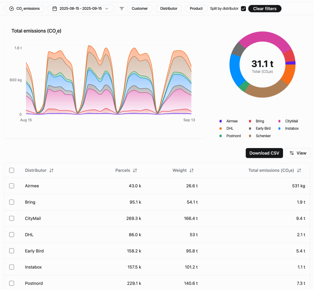Click the Weight column sort icon

tap(192, 170)
